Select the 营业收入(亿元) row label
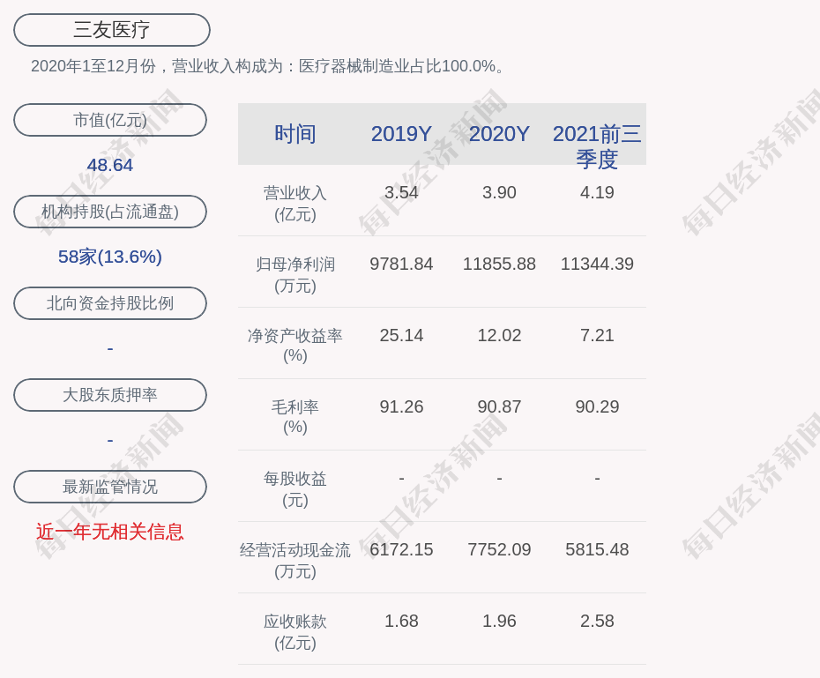Image resolution: width=820 pixels, height=678 pixels. coord(295,204)
